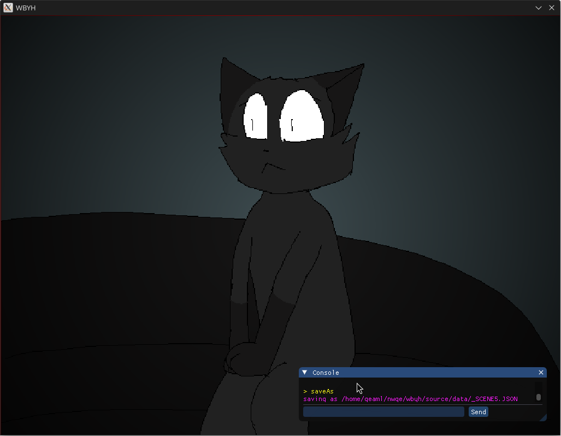Close the Console panel
Image resolution: width=561 pixels, height=436 pixels.
coord(541,372)
